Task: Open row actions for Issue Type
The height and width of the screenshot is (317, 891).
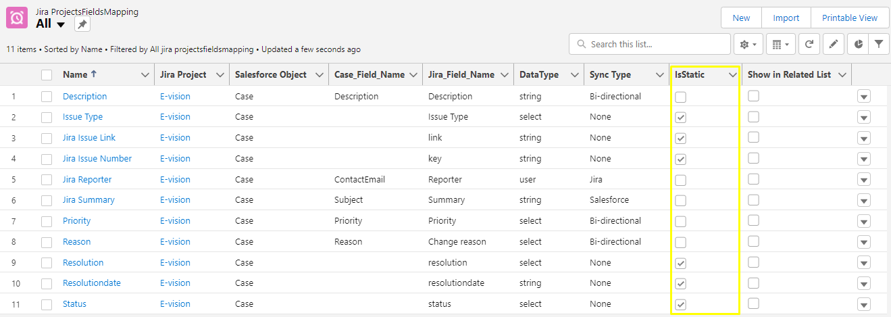Action: click(x=863, y=118)
